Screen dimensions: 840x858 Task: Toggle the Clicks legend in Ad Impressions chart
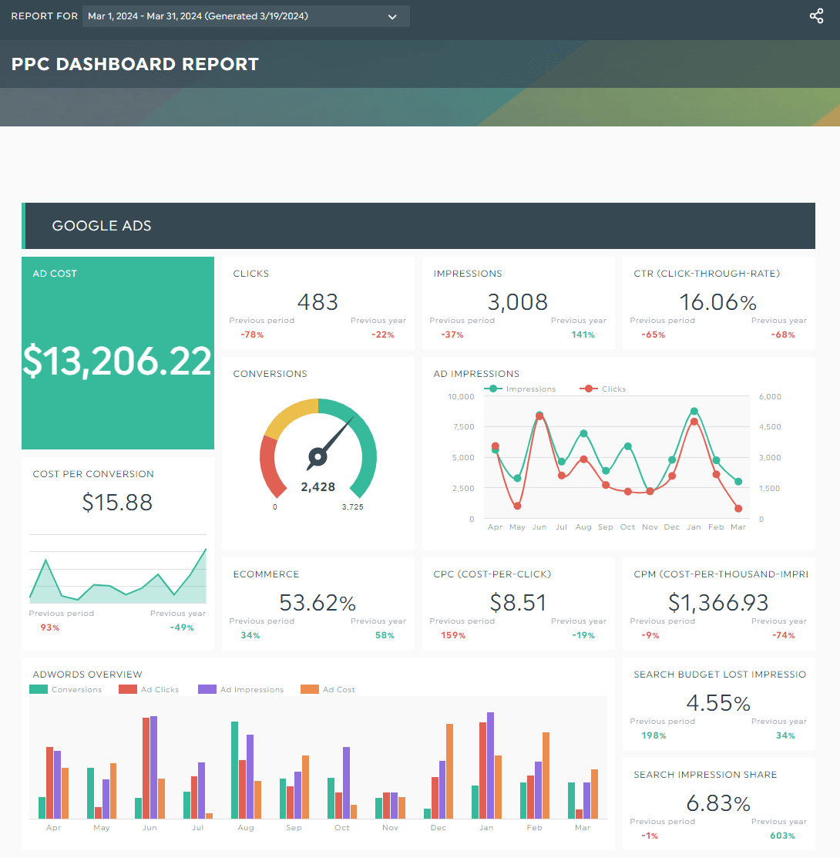603,389
